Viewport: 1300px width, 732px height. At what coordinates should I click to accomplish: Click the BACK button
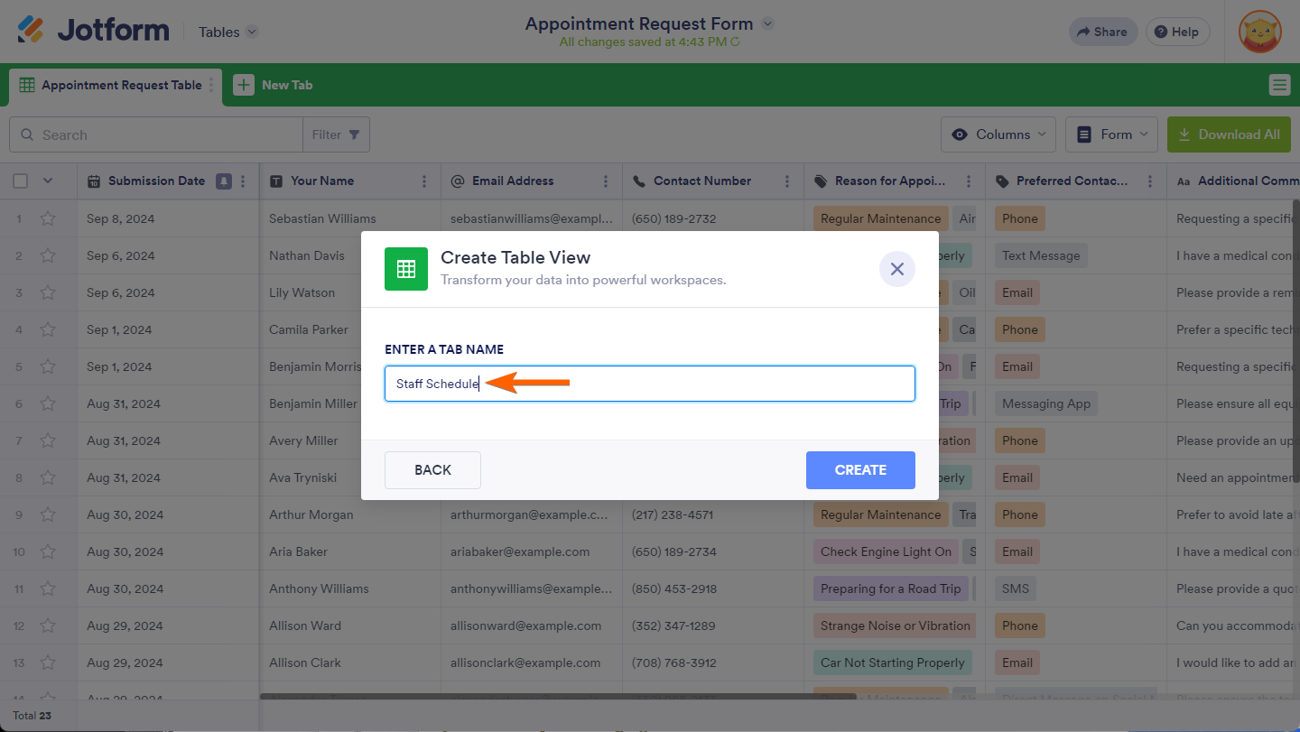pos(432,470)
